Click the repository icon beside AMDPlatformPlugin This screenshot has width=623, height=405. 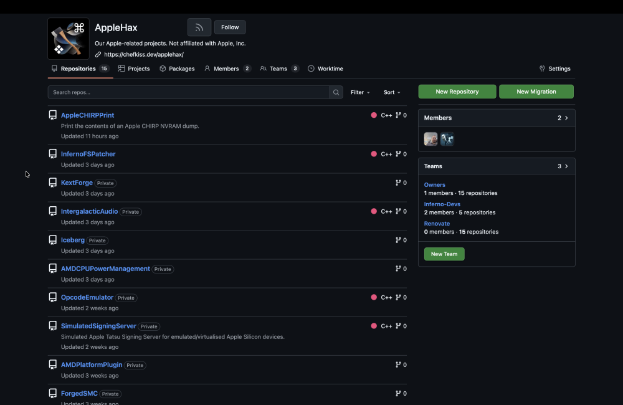pyautogui.click(x=52, y=364)
